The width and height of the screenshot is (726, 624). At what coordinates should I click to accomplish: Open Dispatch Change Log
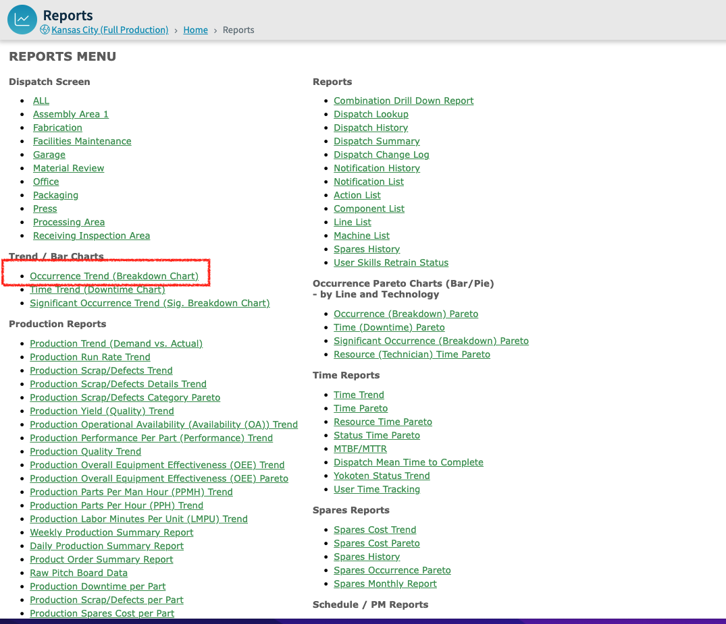pyautogui.click(x=382, y=154)
